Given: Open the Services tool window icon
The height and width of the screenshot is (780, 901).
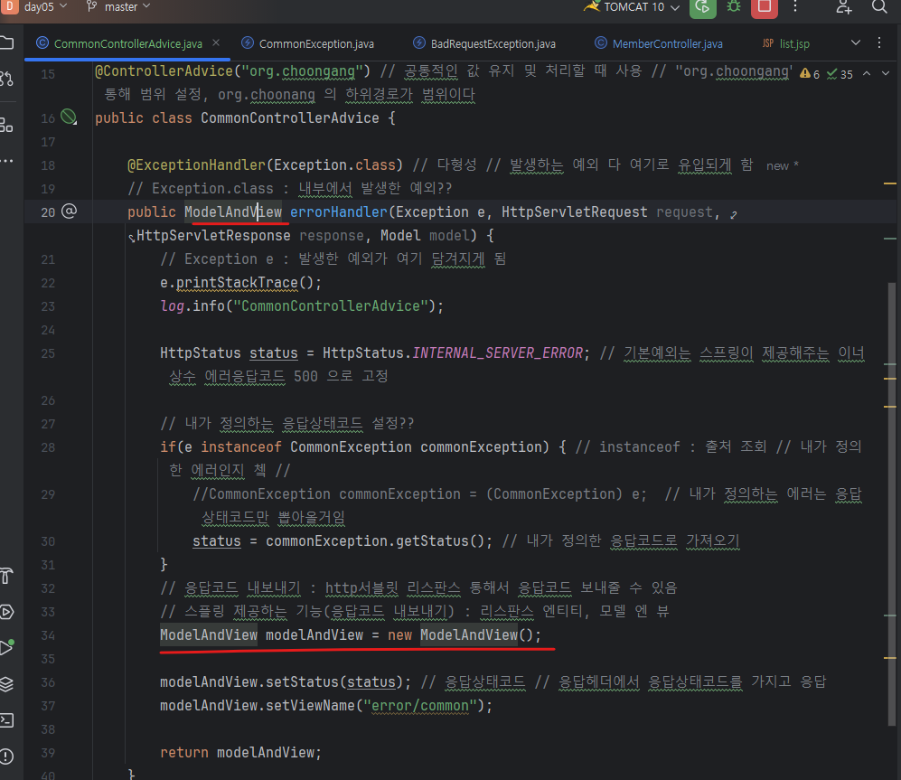Looking at the screenshot, I should (6, 612).
